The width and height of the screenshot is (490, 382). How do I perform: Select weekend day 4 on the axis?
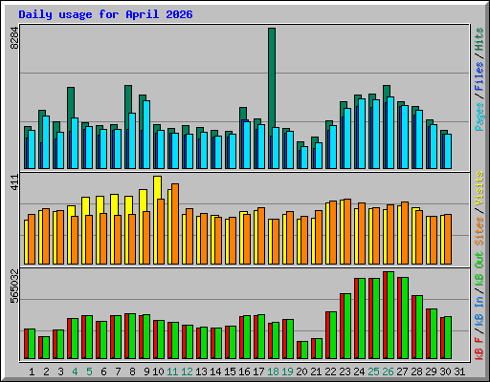(75, 371)
